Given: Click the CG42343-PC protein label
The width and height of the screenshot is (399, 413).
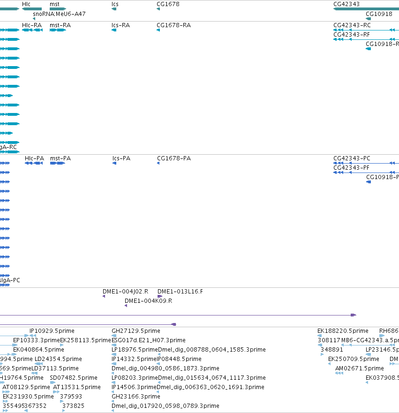Looking at the screenshot, I should click(x=352, y=158).
